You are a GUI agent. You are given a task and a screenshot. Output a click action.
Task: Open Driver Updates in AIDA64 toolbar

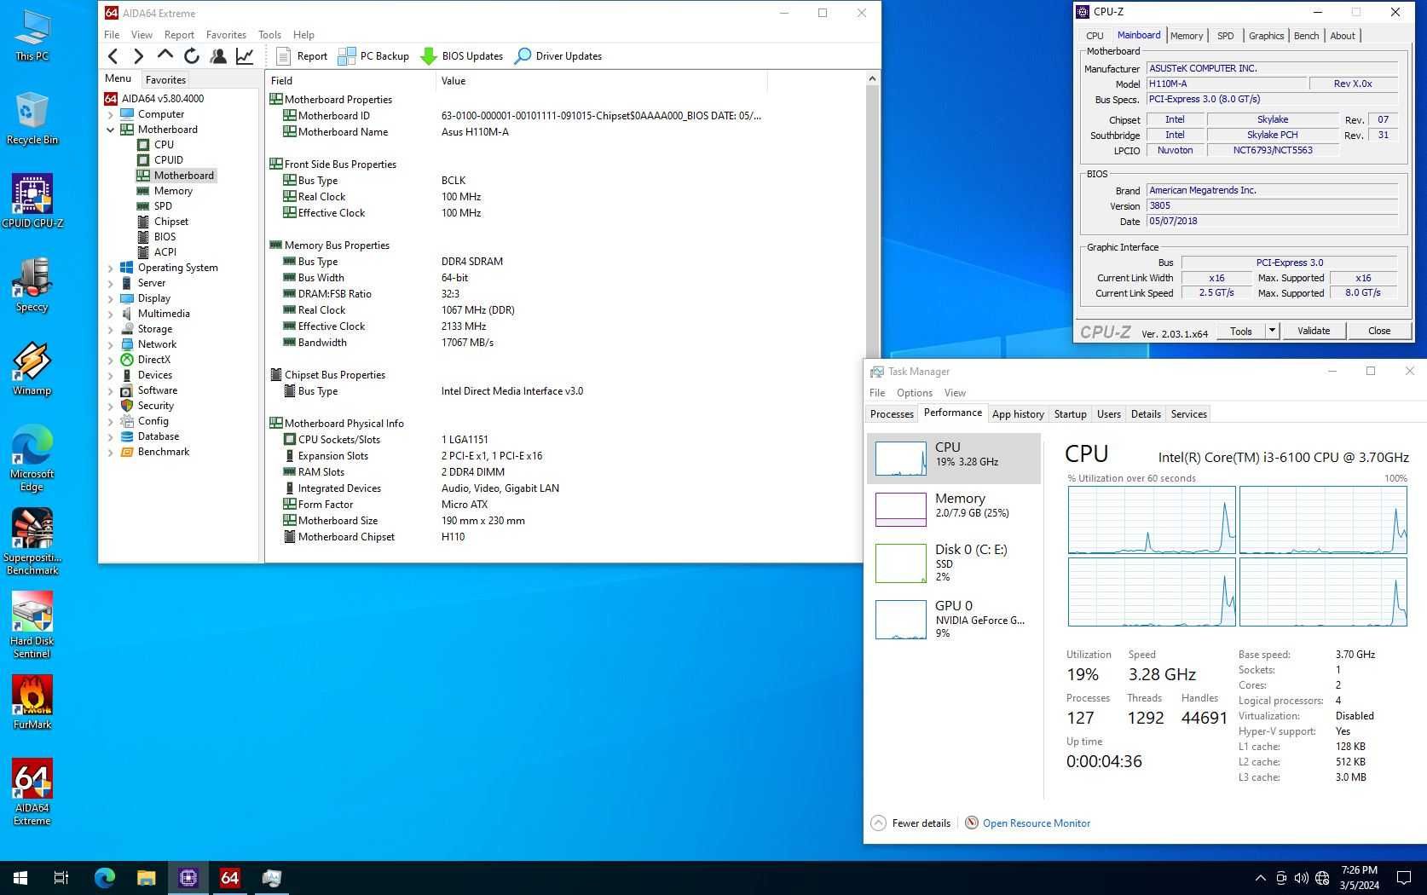click(558, 56)
